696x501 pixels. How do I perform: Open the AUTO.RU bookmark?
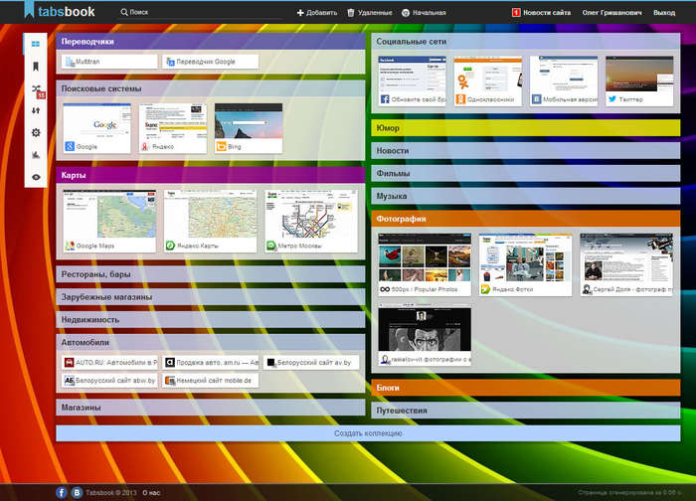coord(109,363)
